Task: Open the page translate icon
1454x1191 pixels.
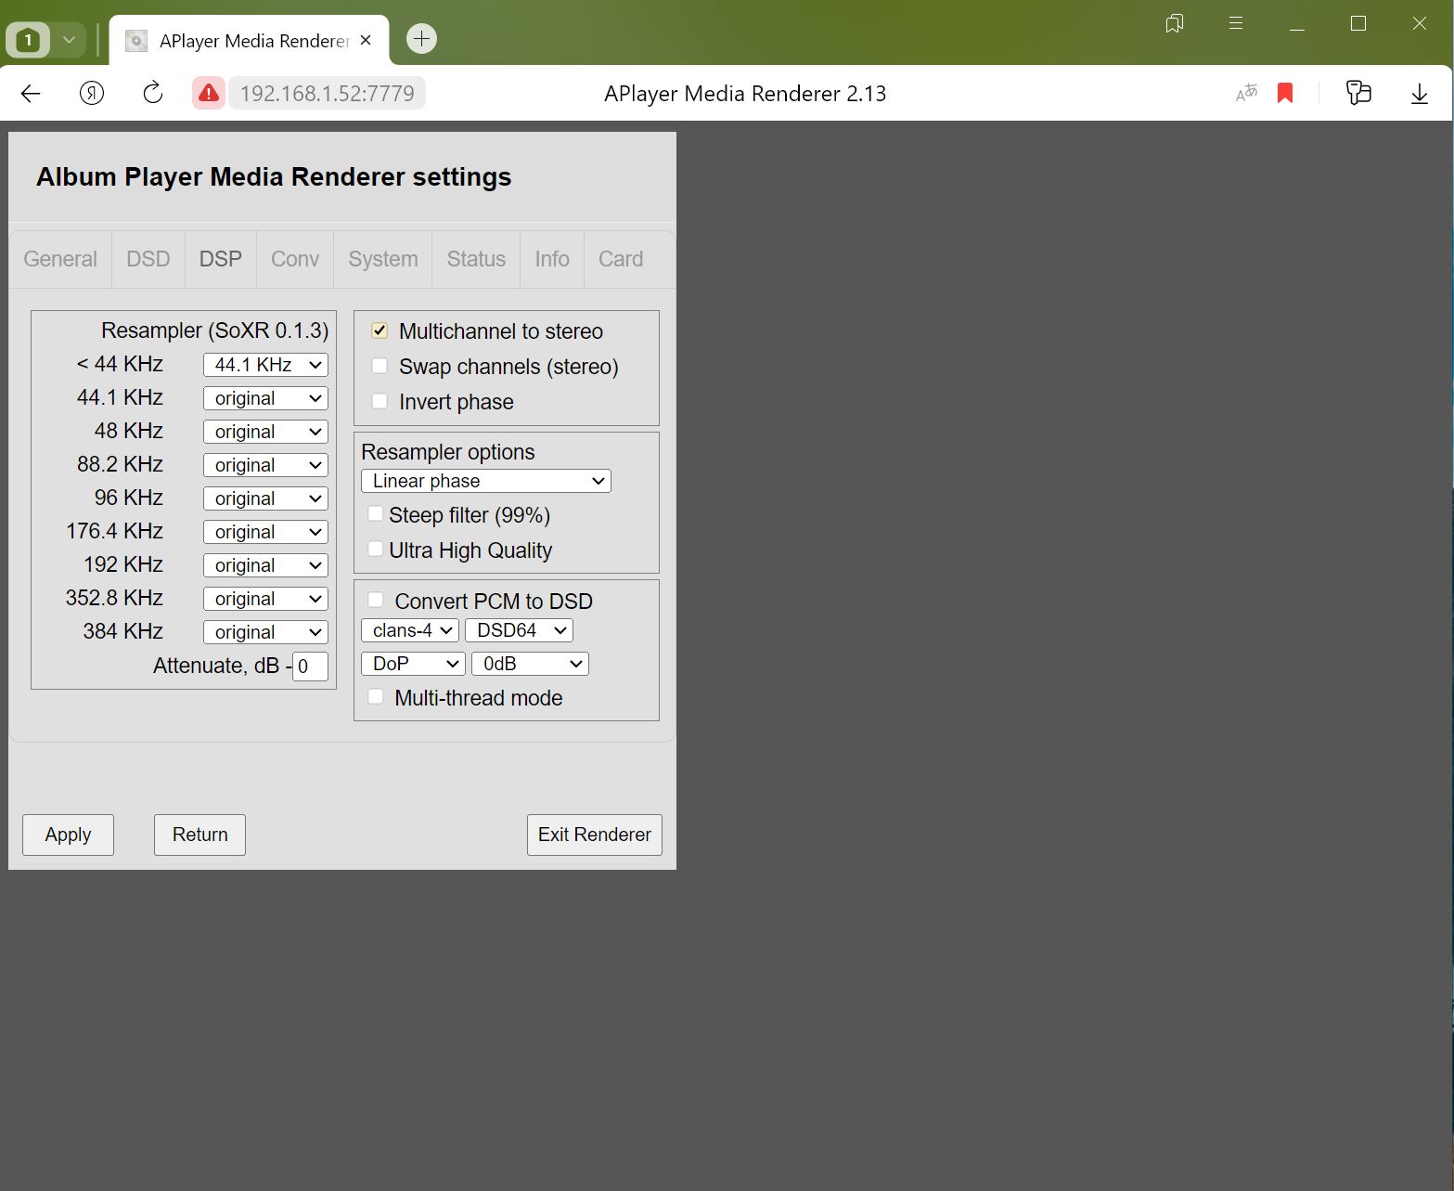Action: click(x=1246, y=93)
